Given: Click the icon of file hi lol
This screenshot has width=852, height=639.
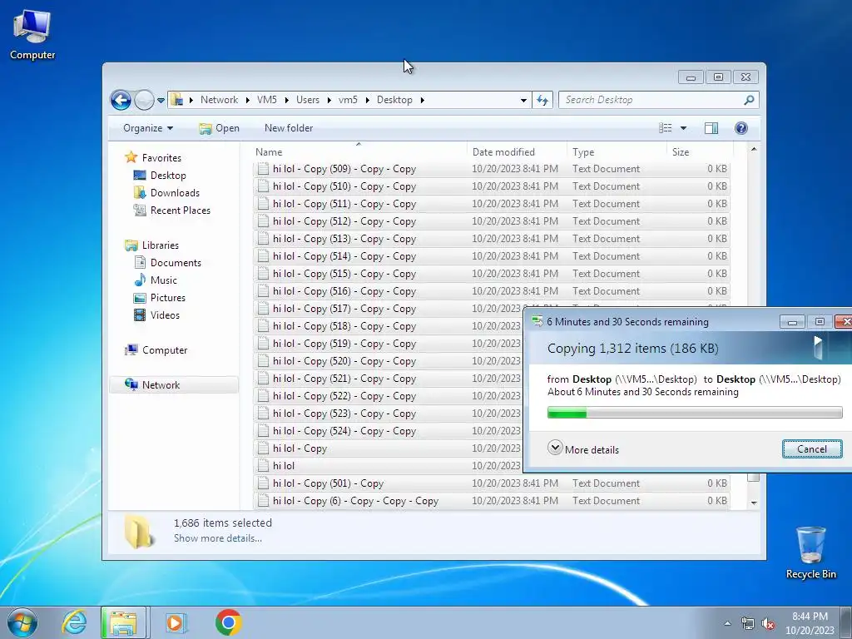Looking at the screenshot, I should (x=263, y=466).
